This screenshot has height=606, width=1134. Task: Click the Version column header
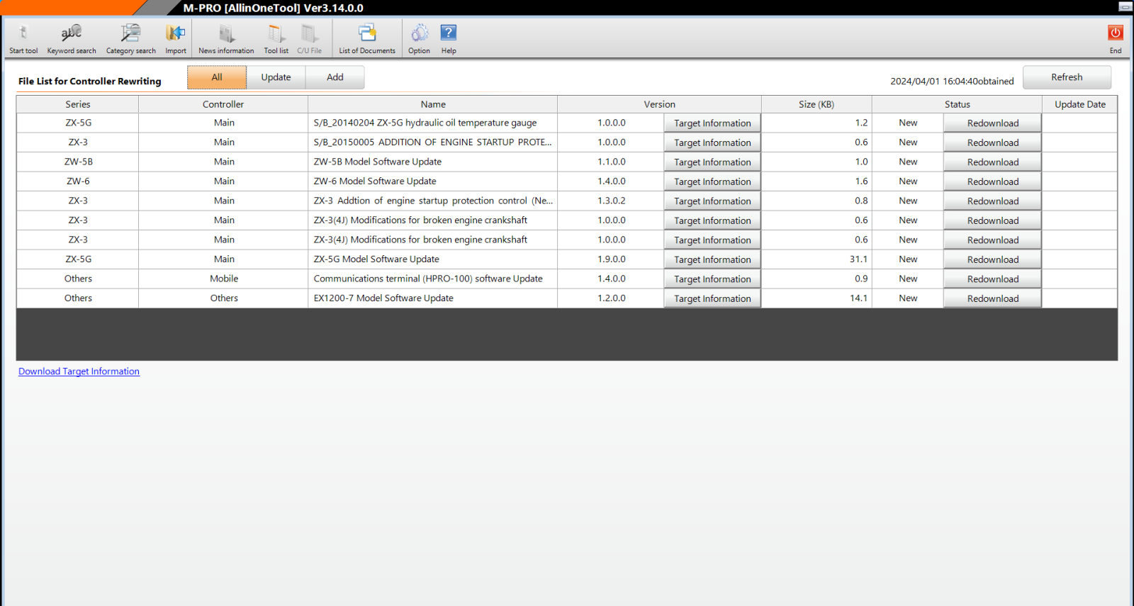click(660, 104)
